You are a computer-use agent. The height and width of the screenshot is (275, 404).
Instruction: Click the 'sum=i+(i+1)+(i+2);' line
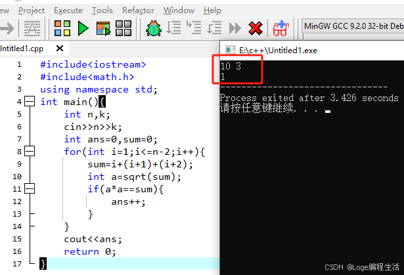[x=140, y=164]
